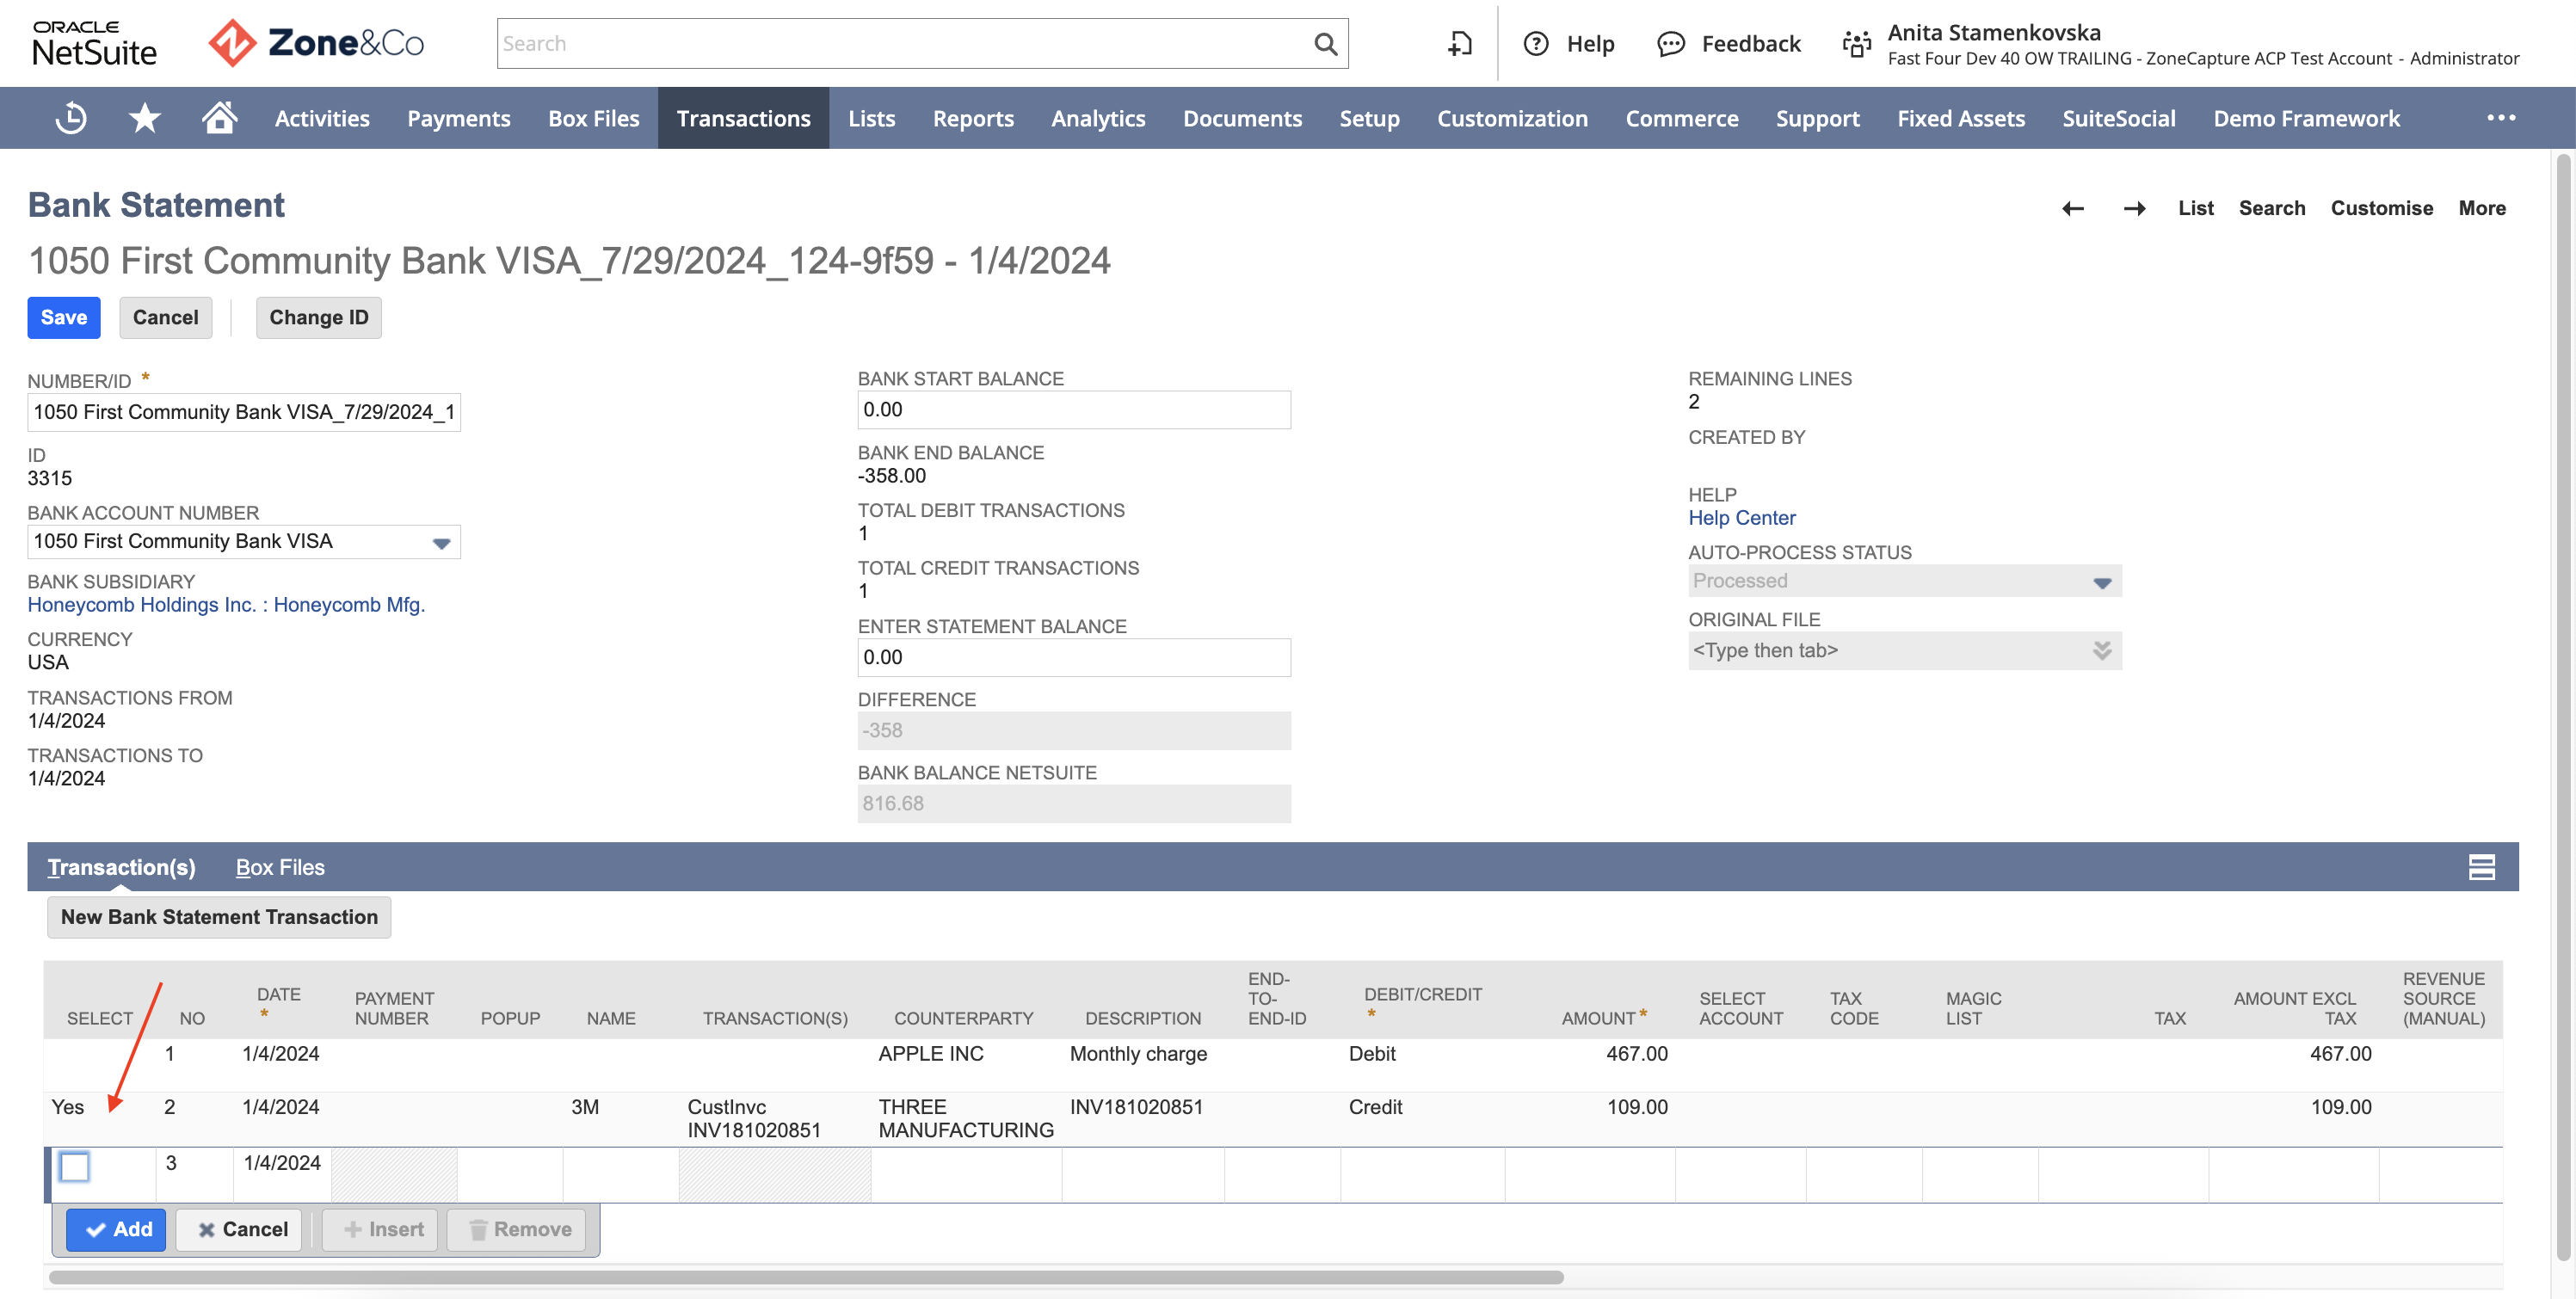Click the blue Save button
The image size is (2576, 1299).
click(x=64, y=318)
